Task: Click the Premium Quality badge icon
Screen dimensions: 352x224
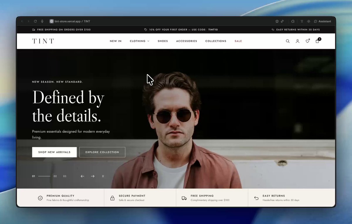Action: click(x=40, y=198)
